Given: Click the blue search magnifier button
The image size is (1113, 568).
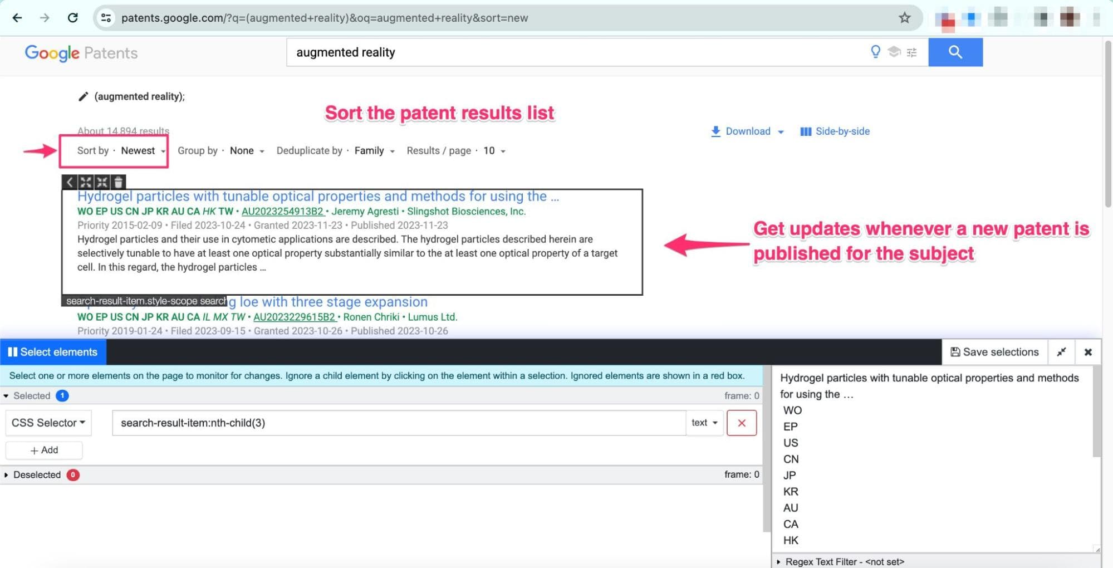Looking at the screenshot, I should coord(955,52).
